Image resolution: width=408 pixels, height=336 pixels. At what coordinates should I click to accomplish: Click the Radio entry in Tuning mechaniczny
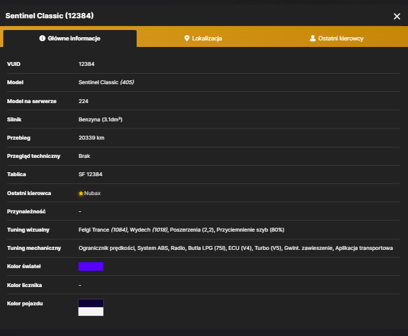178,248
